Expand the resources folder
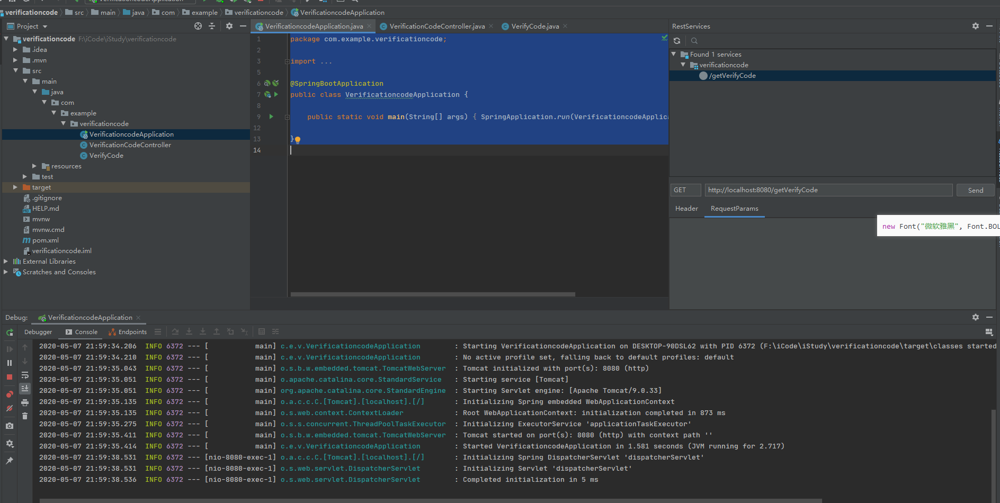This screenshot has width=1000, height=503. 34,166
